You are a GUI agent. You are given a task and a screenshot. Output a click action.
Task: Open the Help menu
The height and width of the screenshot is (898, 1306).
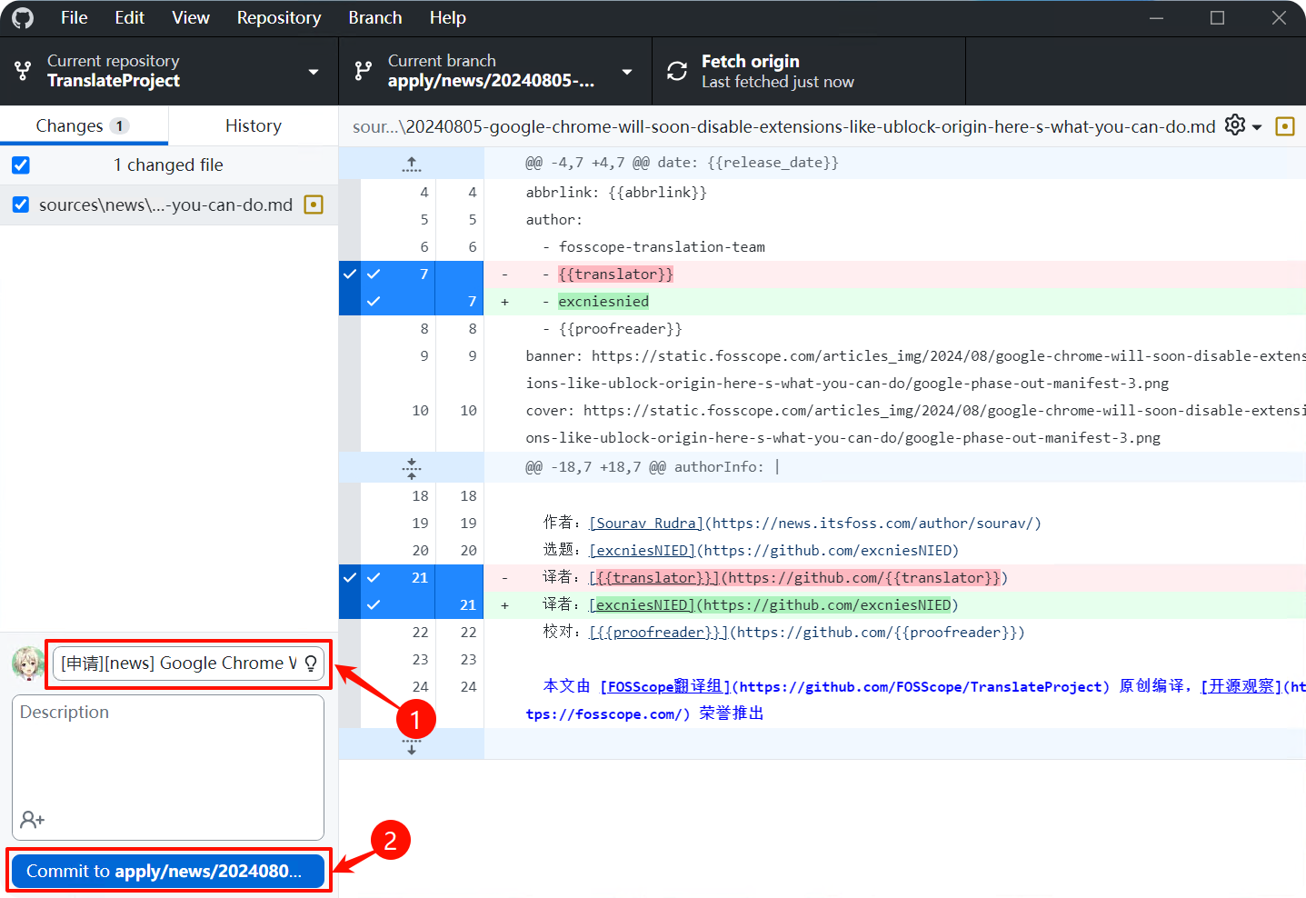click(448, 18)
